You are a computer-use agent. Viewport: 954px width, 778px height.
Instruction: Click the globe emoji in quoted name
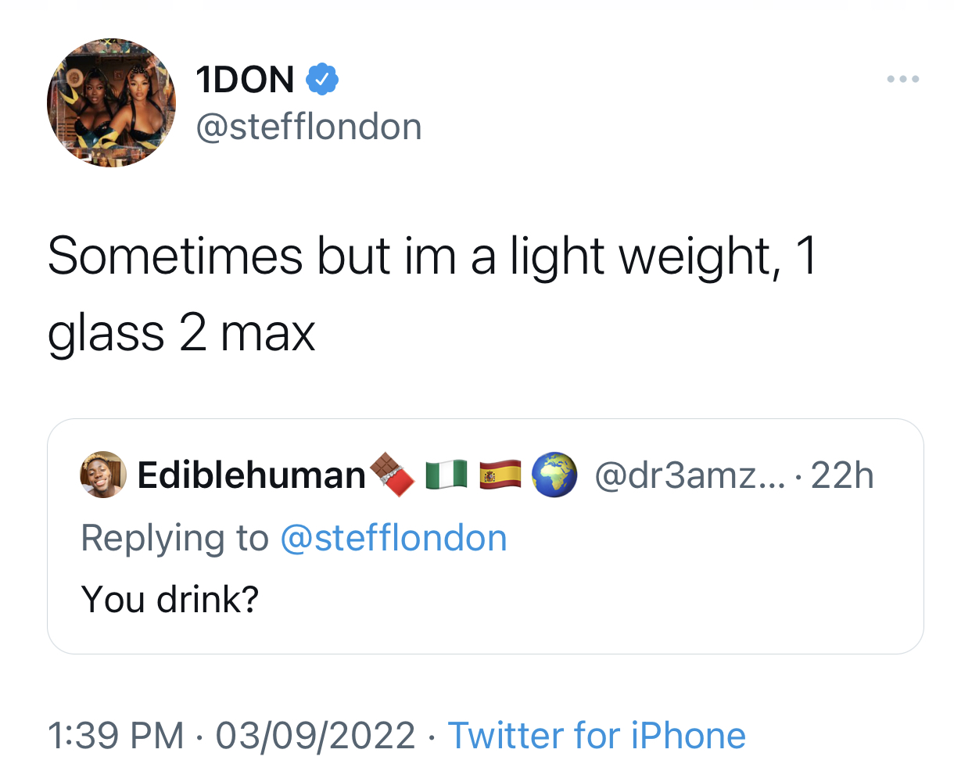554,475
